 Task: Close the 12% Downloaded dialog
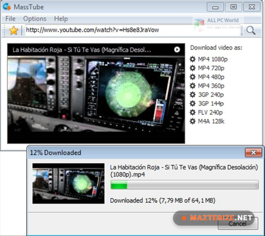[x=253, y=152]
